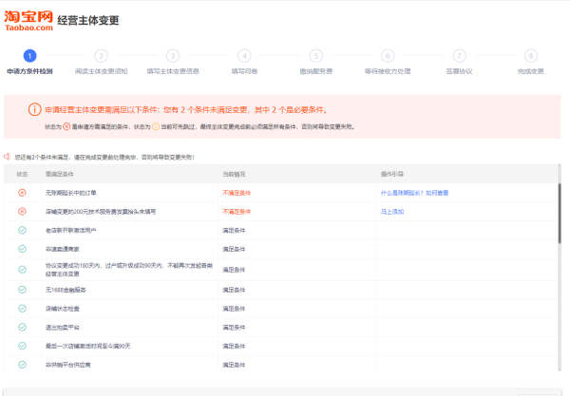Image resolution: width=570 pixels, height=396 pixels.
Task: Click step 1 circle 申请方条件检测
Action: click(29, 56)
